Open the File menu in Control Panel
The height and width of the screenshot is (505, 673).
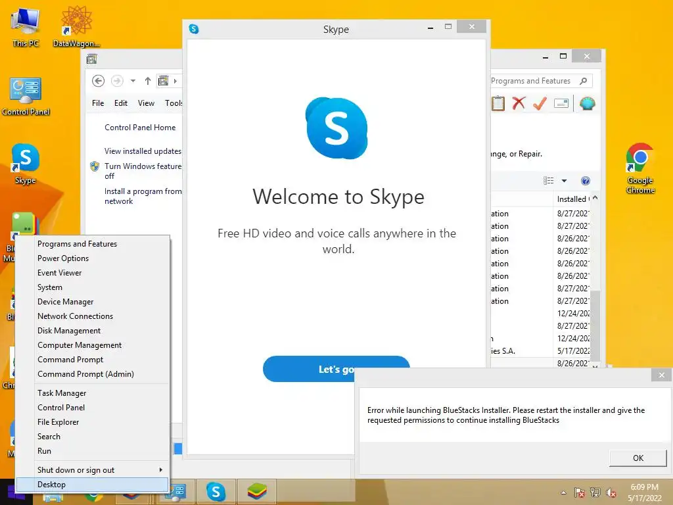point(98,103)
